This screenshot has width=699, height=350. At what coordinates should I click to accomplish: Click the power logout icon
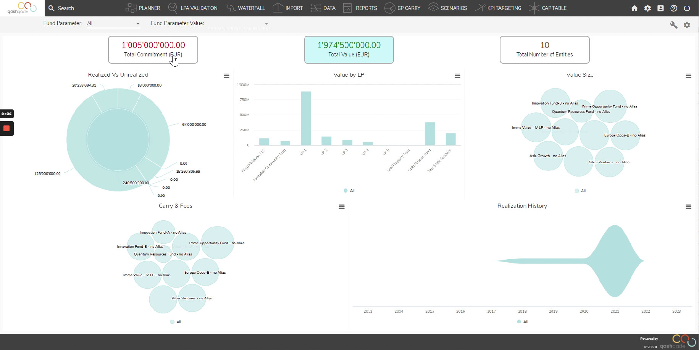[x=687, y=8]
